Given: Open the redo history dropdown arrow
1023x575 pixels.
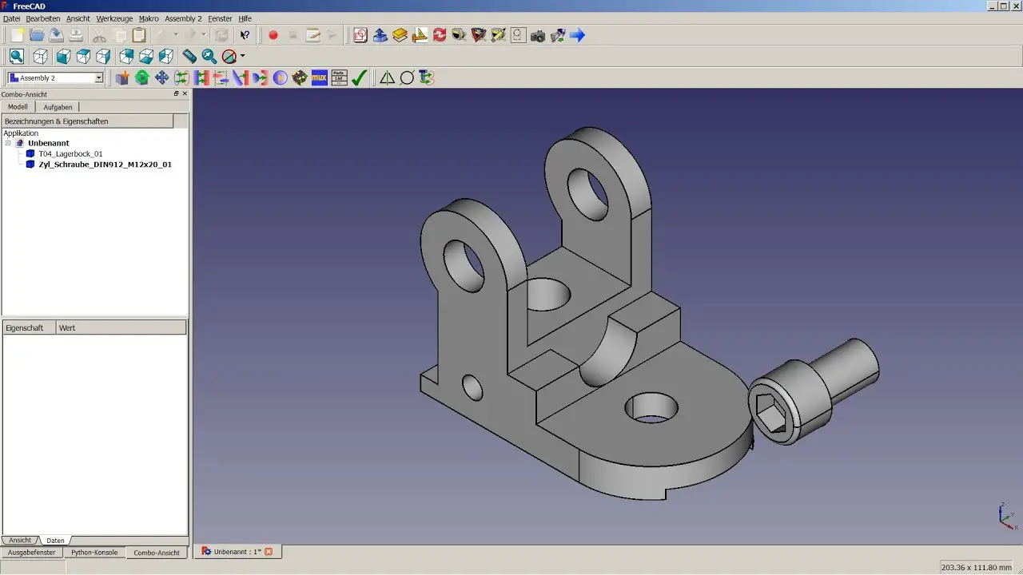Looking at the screenshot, I should (x=204, y=35).
